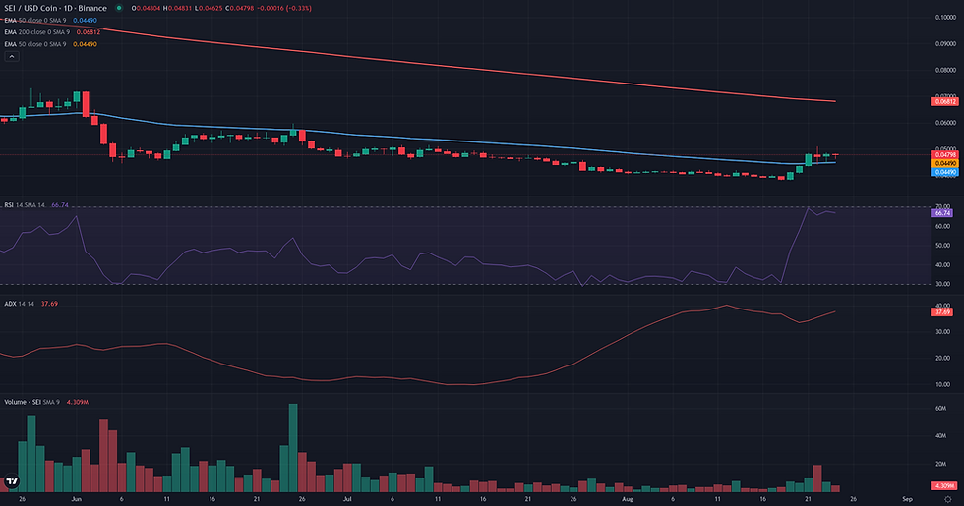964x506 pixels.
Task: Click the 40M volume scale label
Action: click(x=940, y=436)
